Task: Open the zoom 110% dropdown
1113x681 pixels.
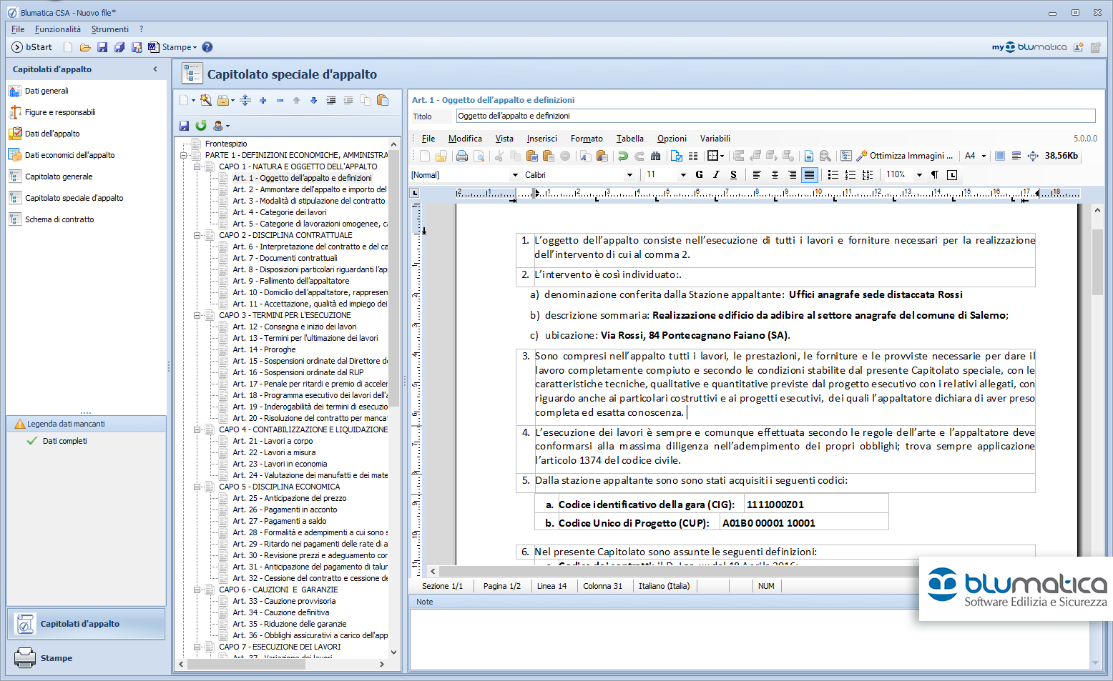Action: click(919, 175)
